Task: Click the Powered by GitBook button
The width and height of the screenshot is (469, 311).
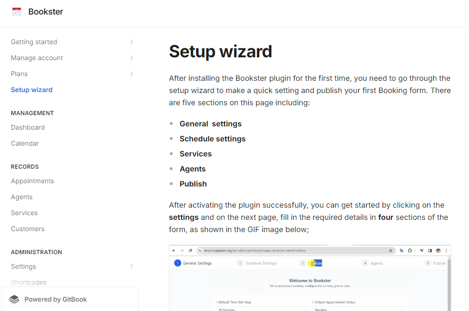Action: pyautogui.click(x=70, y=299)
